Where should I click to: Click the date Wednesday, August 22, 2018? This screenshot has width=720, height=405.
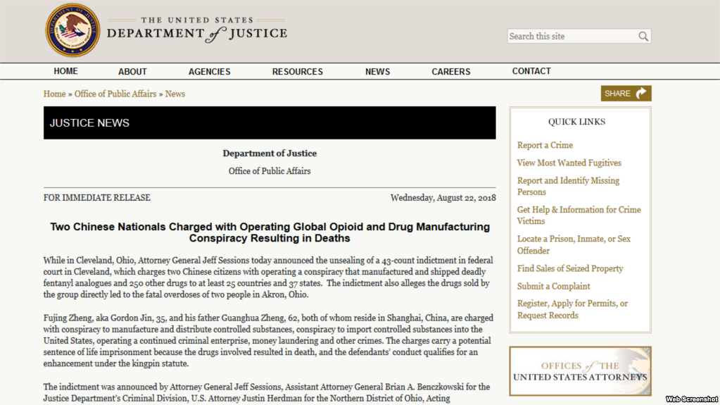(x=443, y=198)
